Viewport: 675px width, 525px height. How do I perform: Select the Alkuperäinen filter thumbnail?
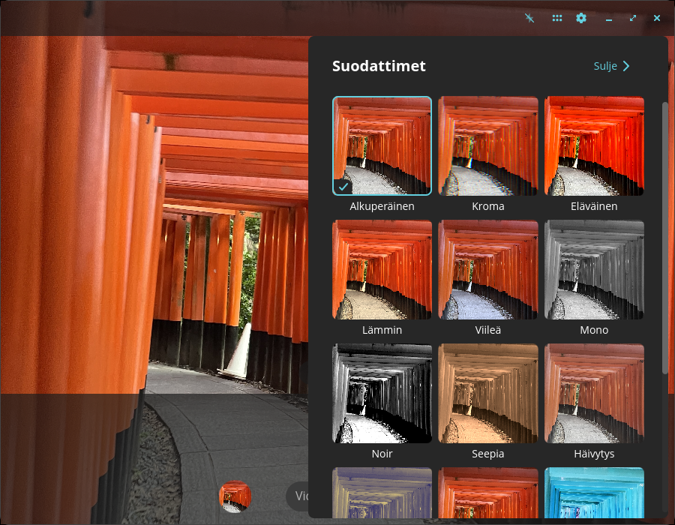coord(382,146)
